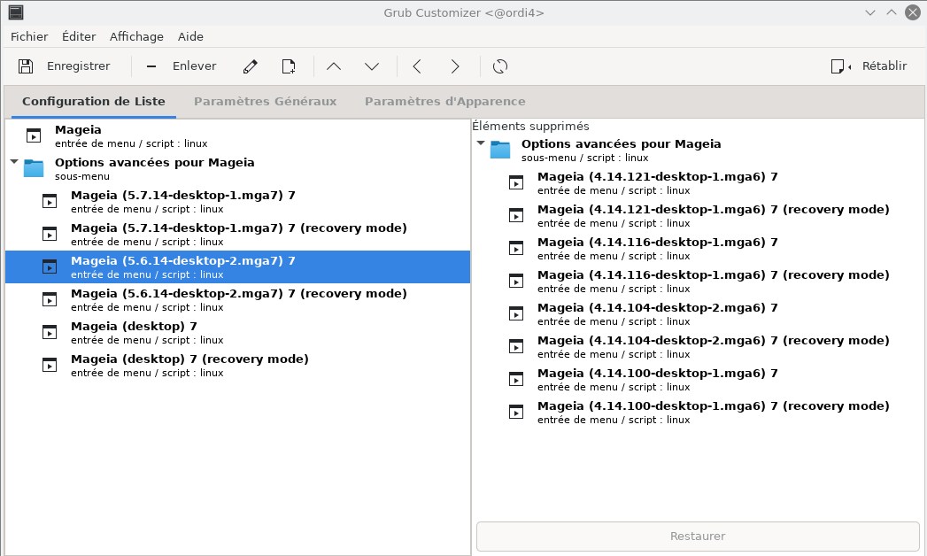This screenshot has width=927, height=556.
Task: Click the title bar keep-below chevron
Action: 870,12
